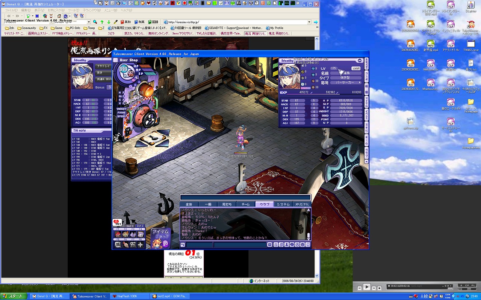
Task: Click the green down arrow in Donut Q
Action: coord(109,22)
